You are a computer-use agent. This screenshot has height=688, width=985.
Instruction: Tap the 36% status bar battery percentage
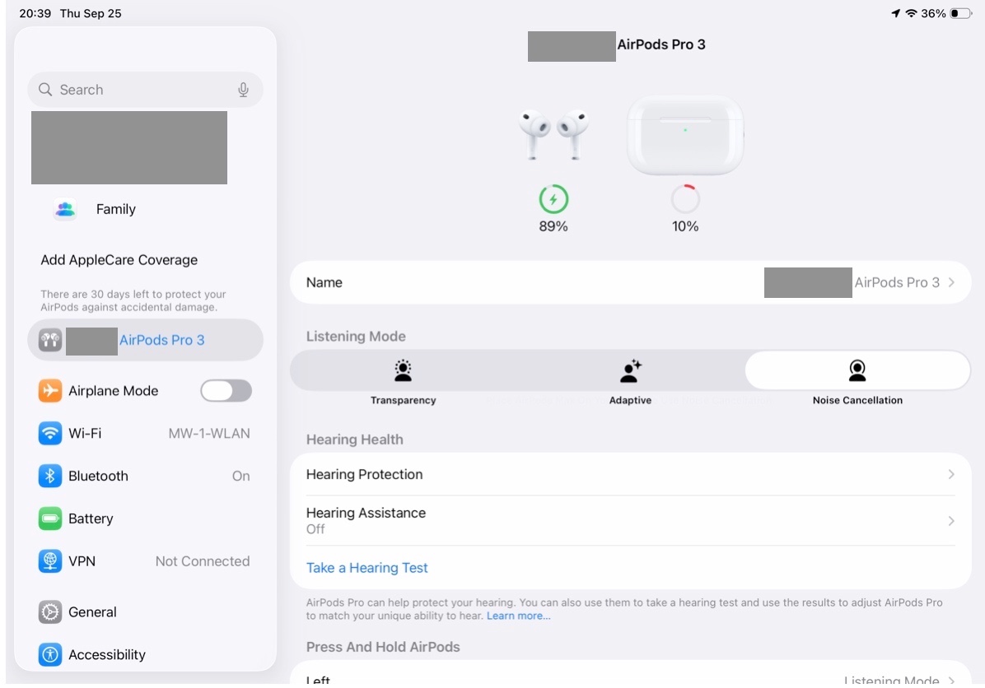click(x=933, y=13)
